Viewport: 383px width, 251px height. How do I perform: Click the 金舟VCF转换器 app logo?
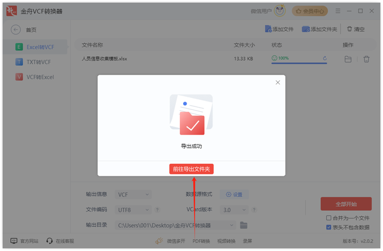point(11,11)
